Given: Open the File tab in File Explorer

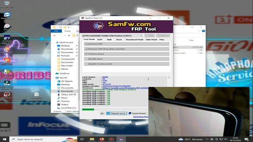Looking at the screenshot, I should coord(56,31).
